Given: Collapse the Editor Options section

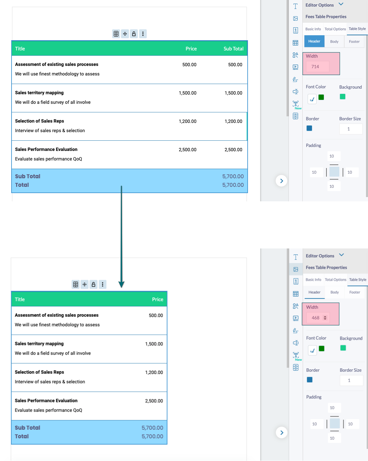Looking at the screenshot, I should pos(340,4).
